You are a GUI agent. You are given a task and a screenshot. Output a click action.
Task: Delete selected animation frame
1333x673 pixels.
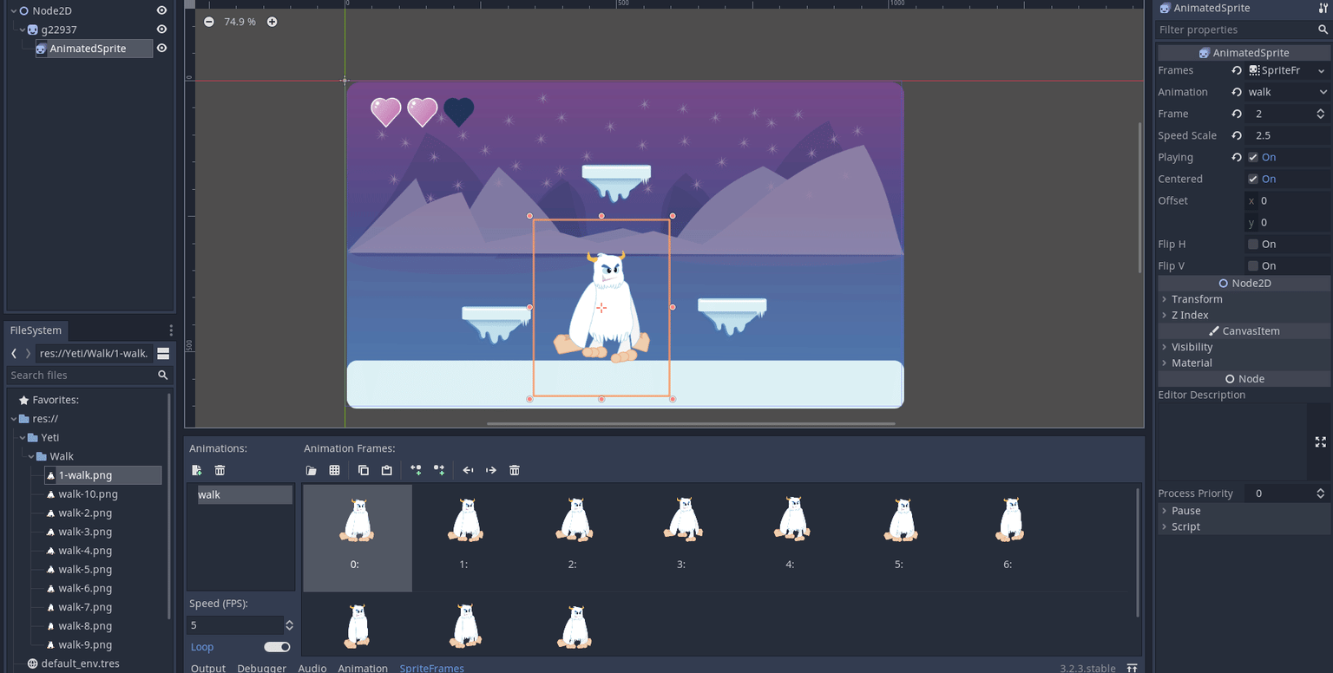tap(515, 470)
